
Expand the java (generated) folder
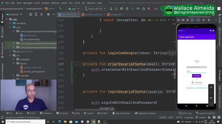(x=10, y=51)
